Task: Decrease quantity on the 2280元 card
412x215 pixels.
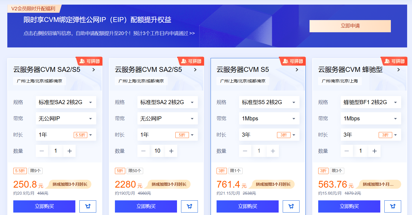Action: (x=143, y=151)
